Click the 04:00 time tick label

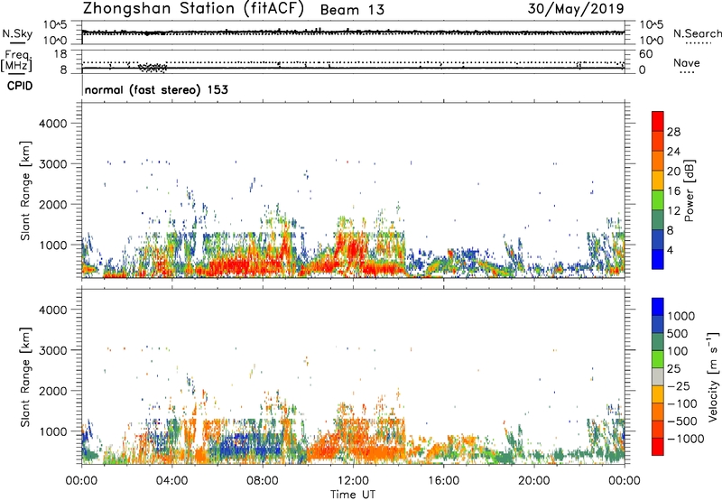(x=171, y=481)
